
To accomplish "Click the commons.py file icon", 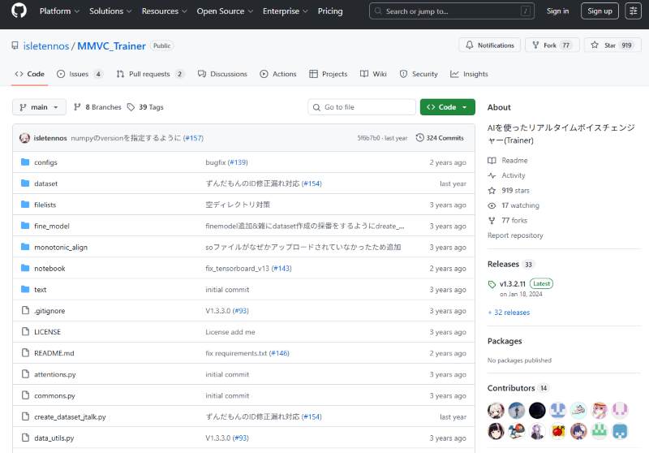I will (25, 395).
